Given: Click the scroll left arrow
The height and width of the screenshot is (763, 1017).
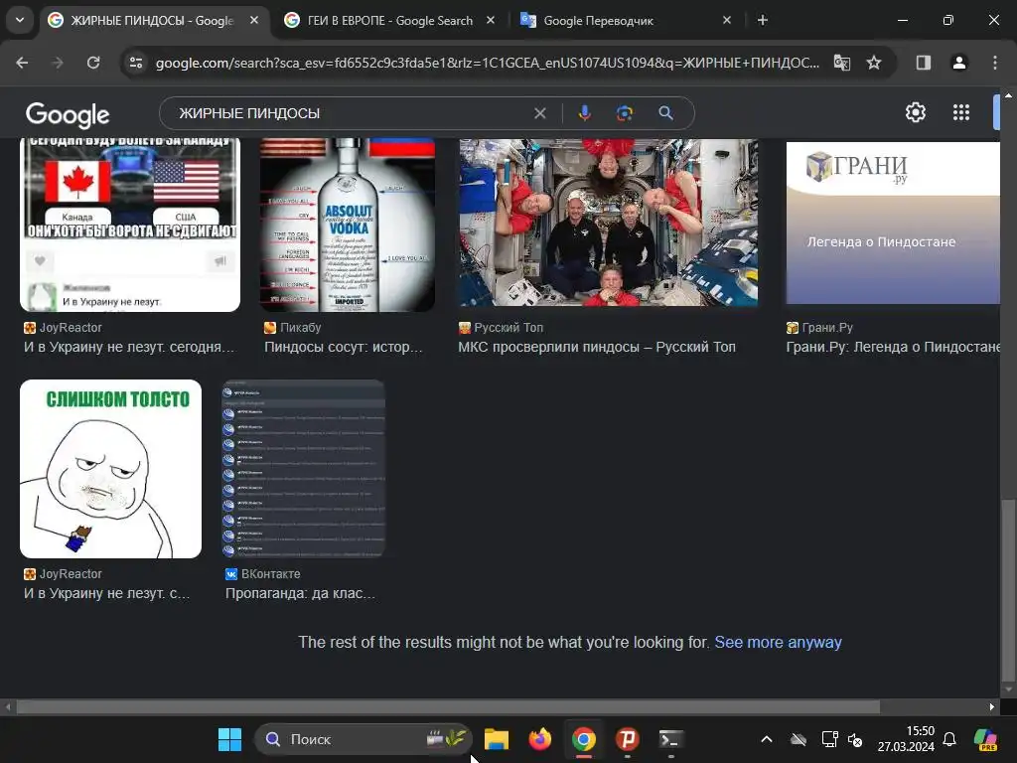Looking at the screenshot, I should [8, 706].
